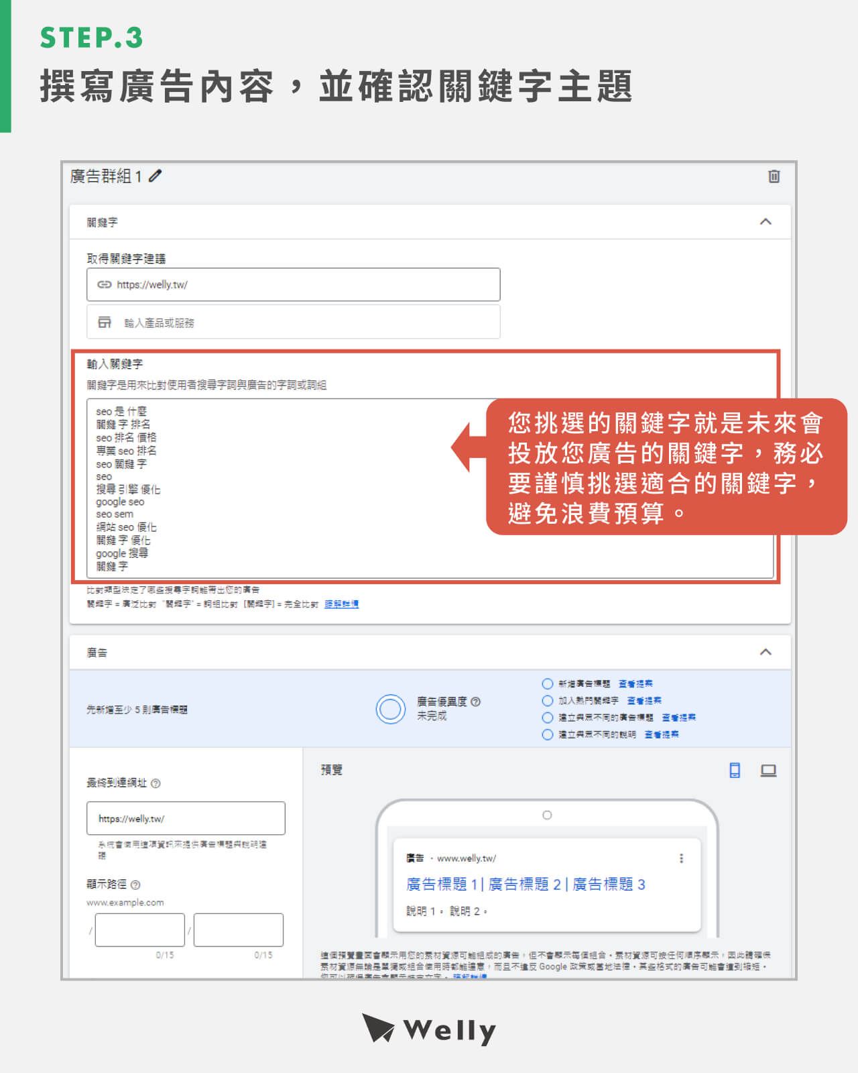
Task: Click the 廣告群組 1 title
Action: [x=106, y=176]
